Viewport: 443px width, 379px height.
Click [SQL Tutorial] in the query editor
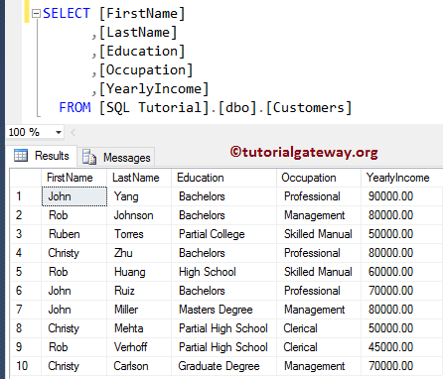pos(154,108)
